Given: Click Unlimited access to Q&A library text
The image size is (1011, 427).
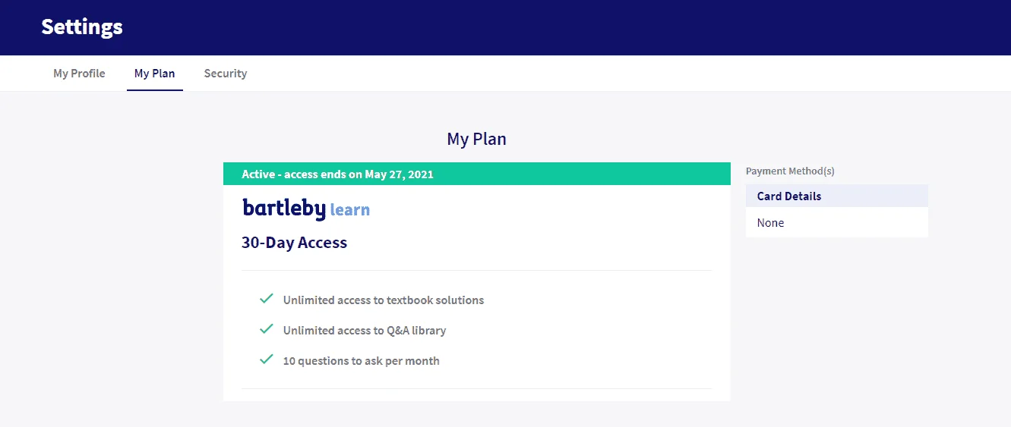Looking at the screenshot, I should click(365, 330).
